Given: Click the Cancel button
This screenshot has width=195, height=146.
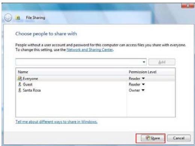Looking at the screenshot, I should (x=179, y=138).
